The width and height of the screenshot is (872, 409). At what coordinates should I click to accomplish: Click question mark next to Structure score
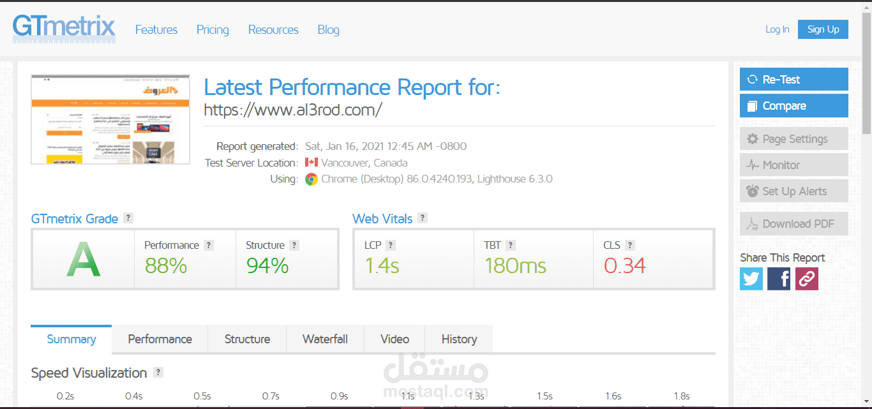click(x=294, y=245)
